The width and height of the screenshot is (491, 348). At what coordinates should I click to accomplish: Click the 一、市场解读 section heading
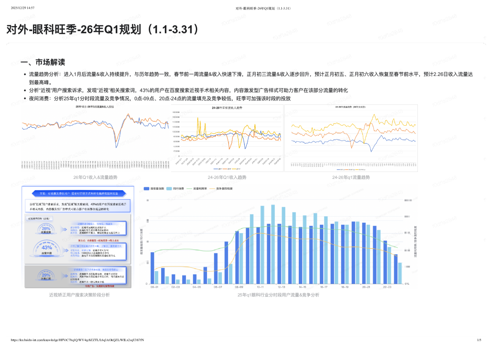43,62
